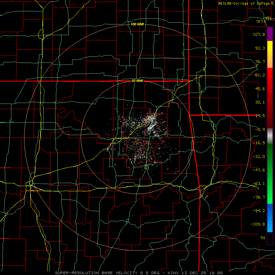This screenshot has height=275, width=275.
Task: Select the 30.1 velocity scale value
Action: (260, 102)
